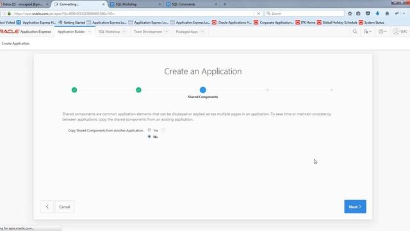410x231 pixels.
Task: Click the bookmark star icon in the browser toolbar
Action: click(x=350, y=13)
